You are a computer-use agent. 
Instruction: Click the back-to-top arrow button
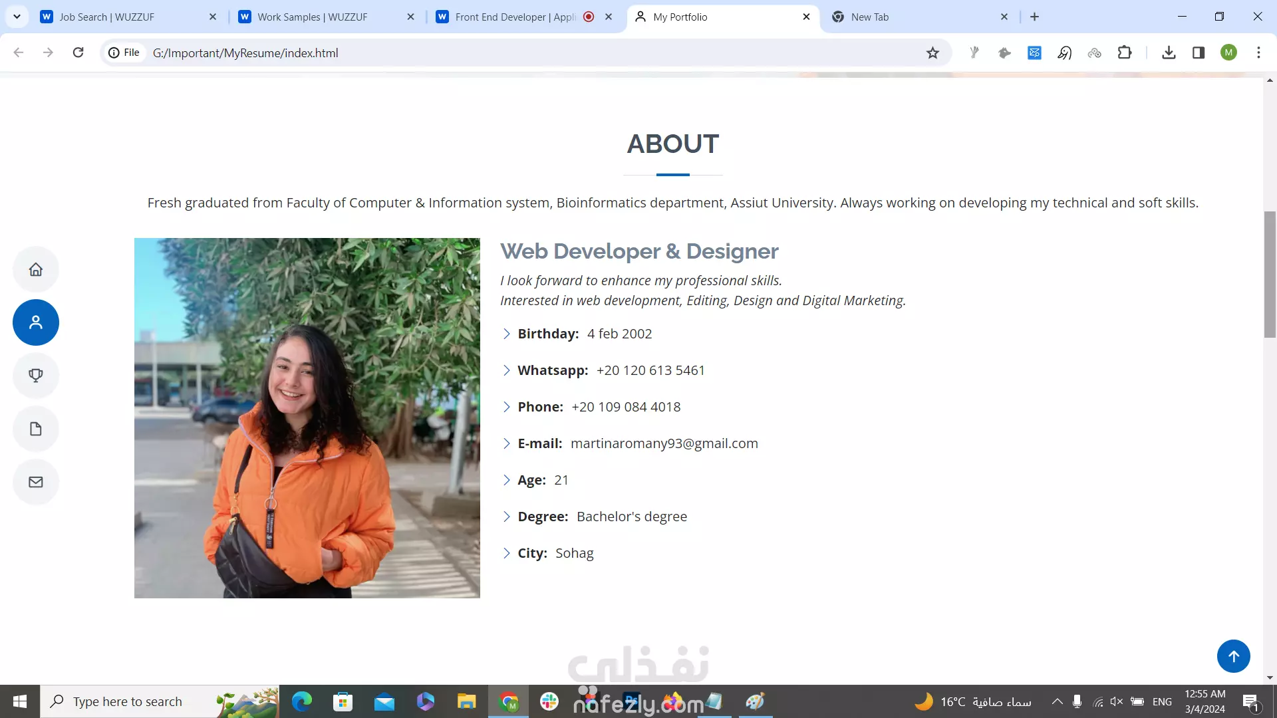[x=1234, y=656]
